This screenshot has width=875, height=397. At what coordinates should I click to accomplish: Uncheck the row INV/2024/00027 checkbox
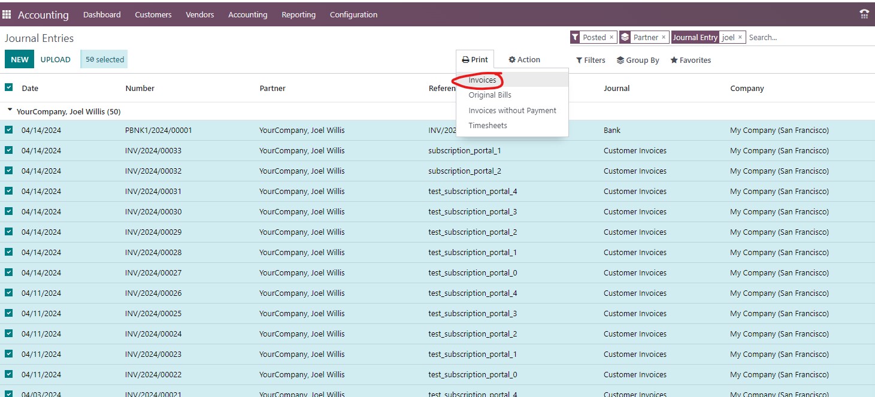(x=8, y=272)
